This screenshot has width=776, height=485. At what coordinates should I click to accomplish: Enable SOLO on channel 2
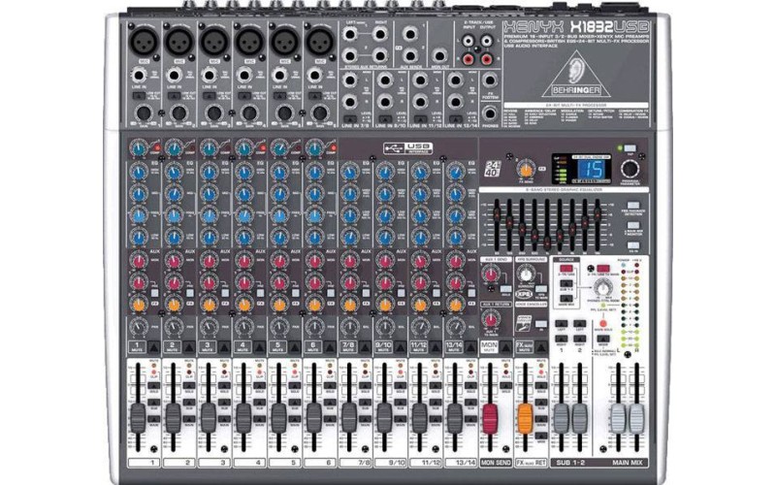(x=188, y=385)
